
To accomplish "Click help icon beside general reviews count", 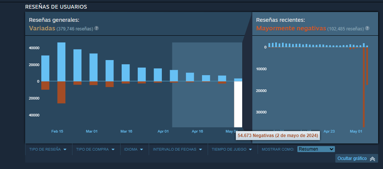I will point(97,28).
